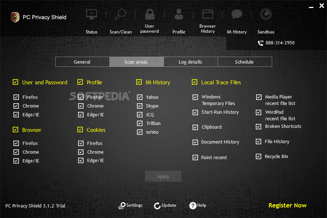The width and height of the screenshot is (327, 218).
Task: Uncheck ooVoo IM history
Action: click(x=140, y=132)
